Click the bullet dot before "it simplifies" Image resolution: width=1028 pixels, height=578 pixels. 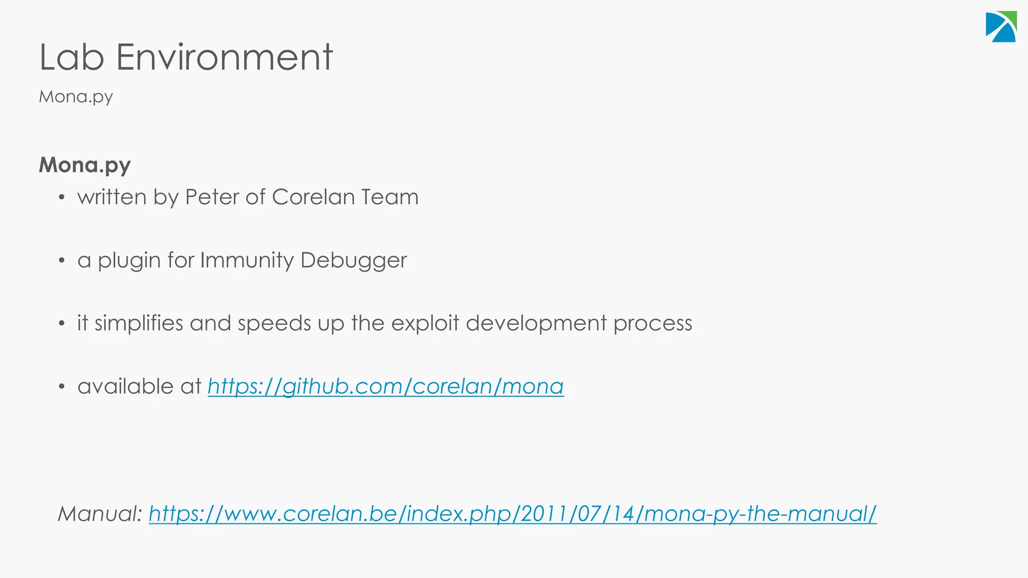pyautogui.click(x=62, y=324)
